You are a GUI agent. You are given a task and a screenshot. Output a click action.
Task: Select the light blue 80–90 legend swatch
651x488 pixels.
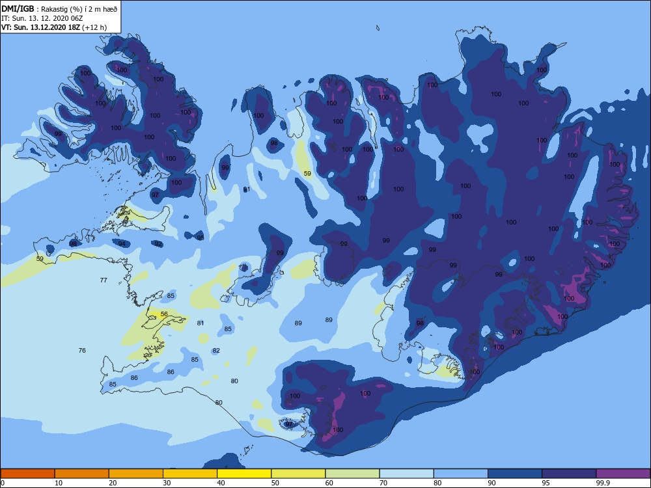click(x=461, y=474)
